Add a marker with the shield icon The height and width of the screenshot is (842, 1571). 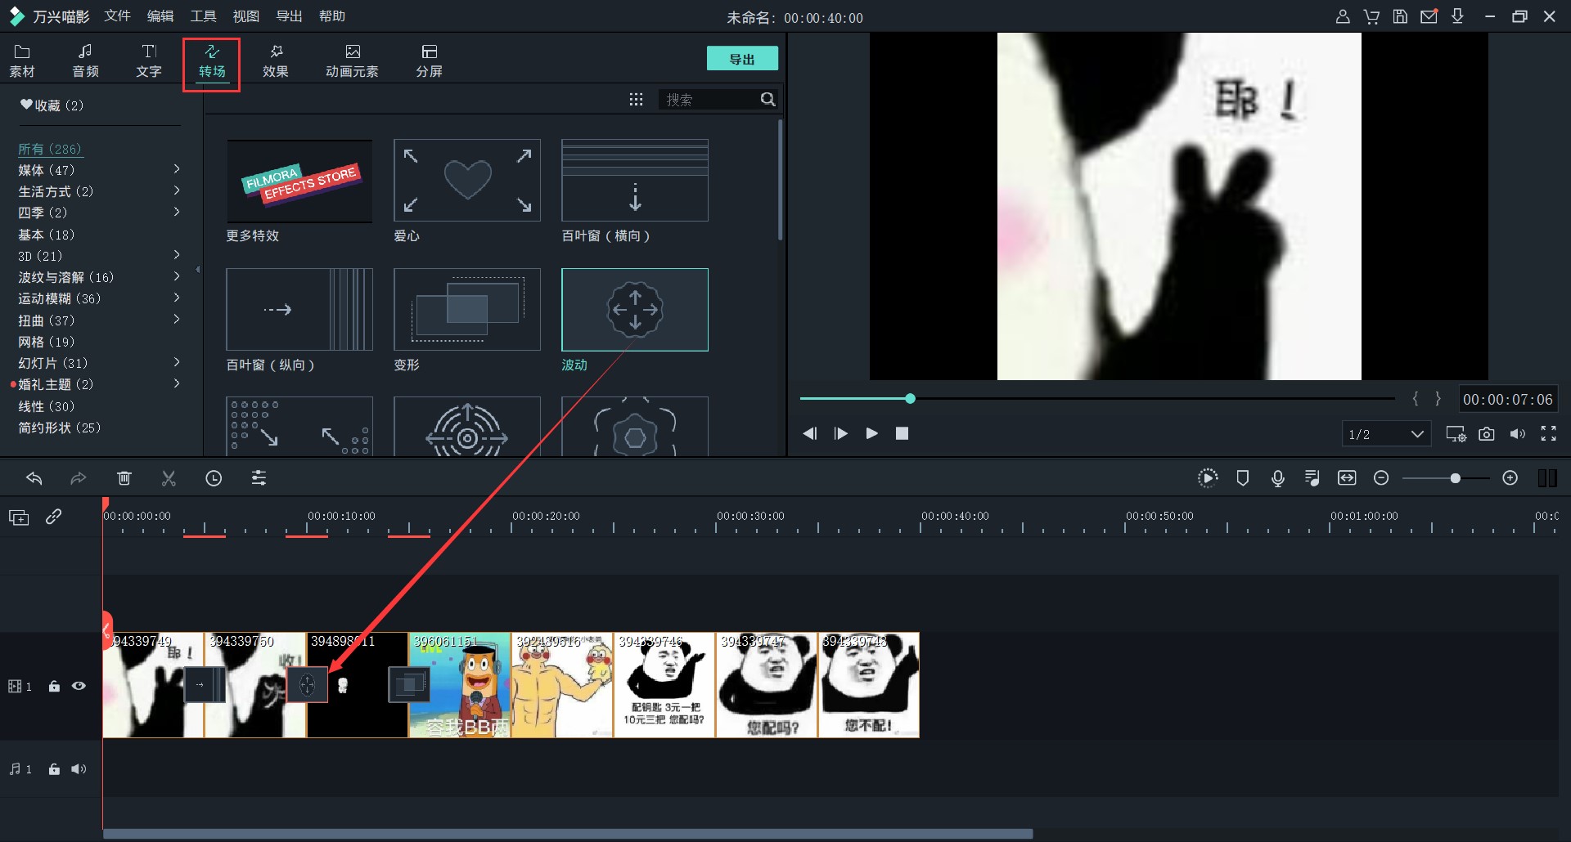click(x=1243, y=478)
